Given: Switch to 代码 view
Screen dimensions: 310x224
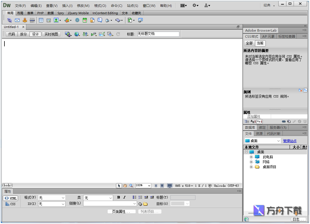Looking at the screenshot, I should click(12, 34).
